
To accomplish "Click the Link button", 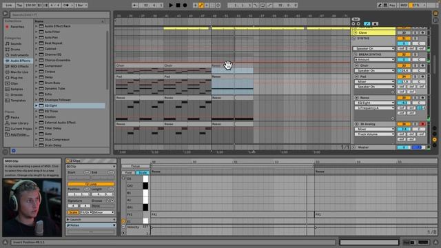I will click(x=9, y=5).
